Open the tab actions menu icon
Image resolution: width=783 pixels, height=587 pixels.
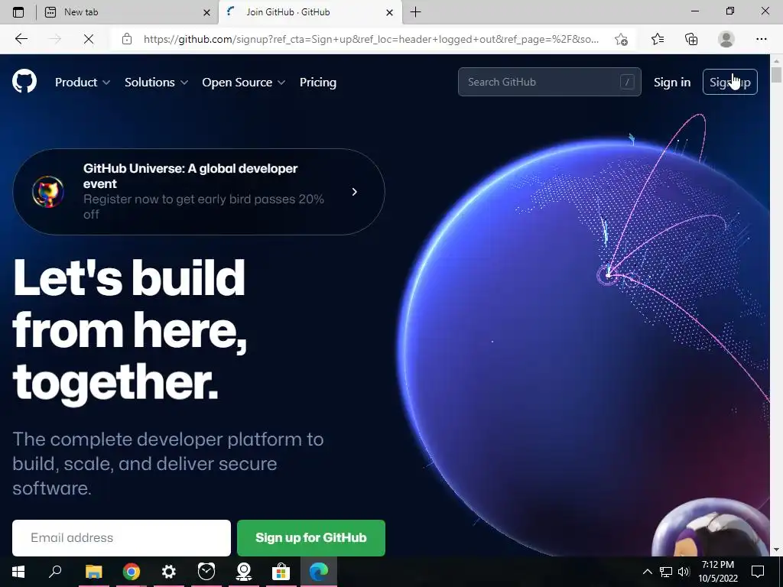click(x=18, y=12)
